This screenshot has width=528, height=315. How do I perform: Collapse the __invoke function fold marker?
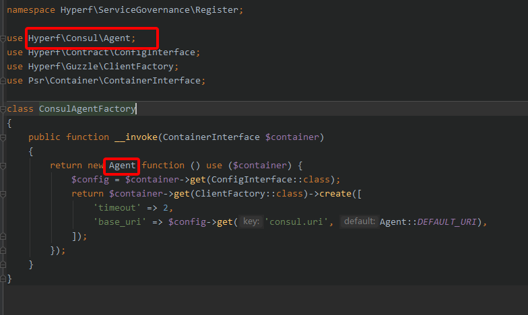[3, 137]
